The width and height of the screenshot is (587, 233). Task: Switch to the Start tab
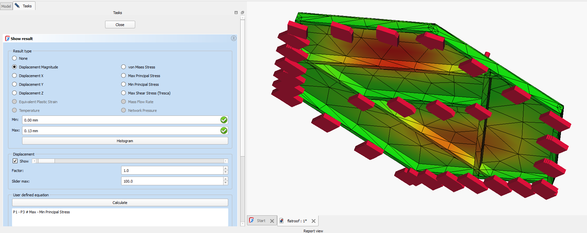[x=261, y=221]
